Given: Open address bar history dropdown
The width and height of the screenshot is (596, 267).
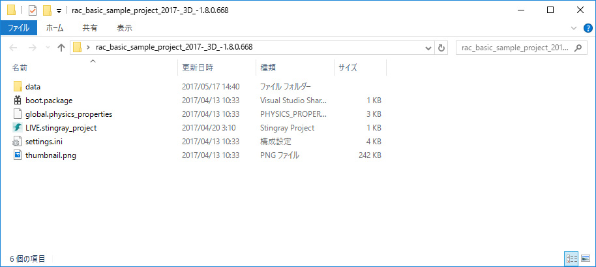Looking at the screenshot, I should [x=429, y=48].
